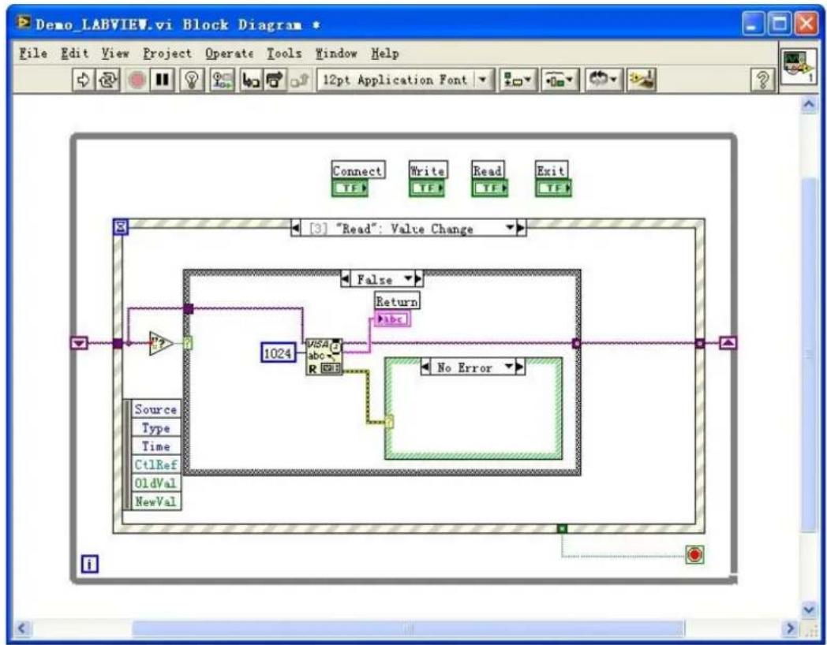Click the right shift register
The image size is (827, 645).
point(728,344)
